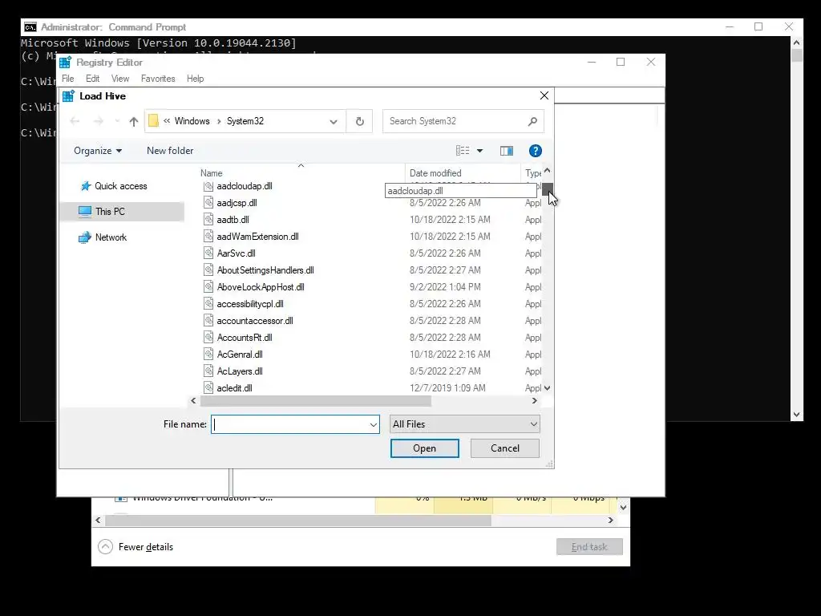Open Favorites menu in Registry Editor
The image size is (821, 616).
(x=158, y=79)
